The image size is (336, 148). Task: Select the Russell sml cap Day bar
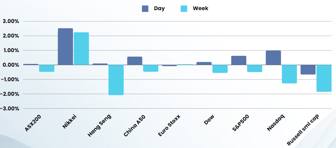pyautogui.click(x=308, y=70)
